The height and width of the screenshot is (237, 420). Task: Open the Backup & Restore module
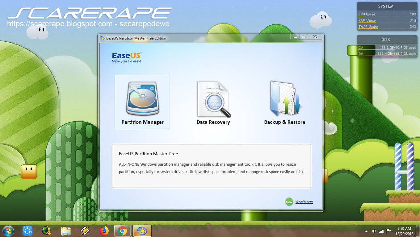[x=284, y=102]
